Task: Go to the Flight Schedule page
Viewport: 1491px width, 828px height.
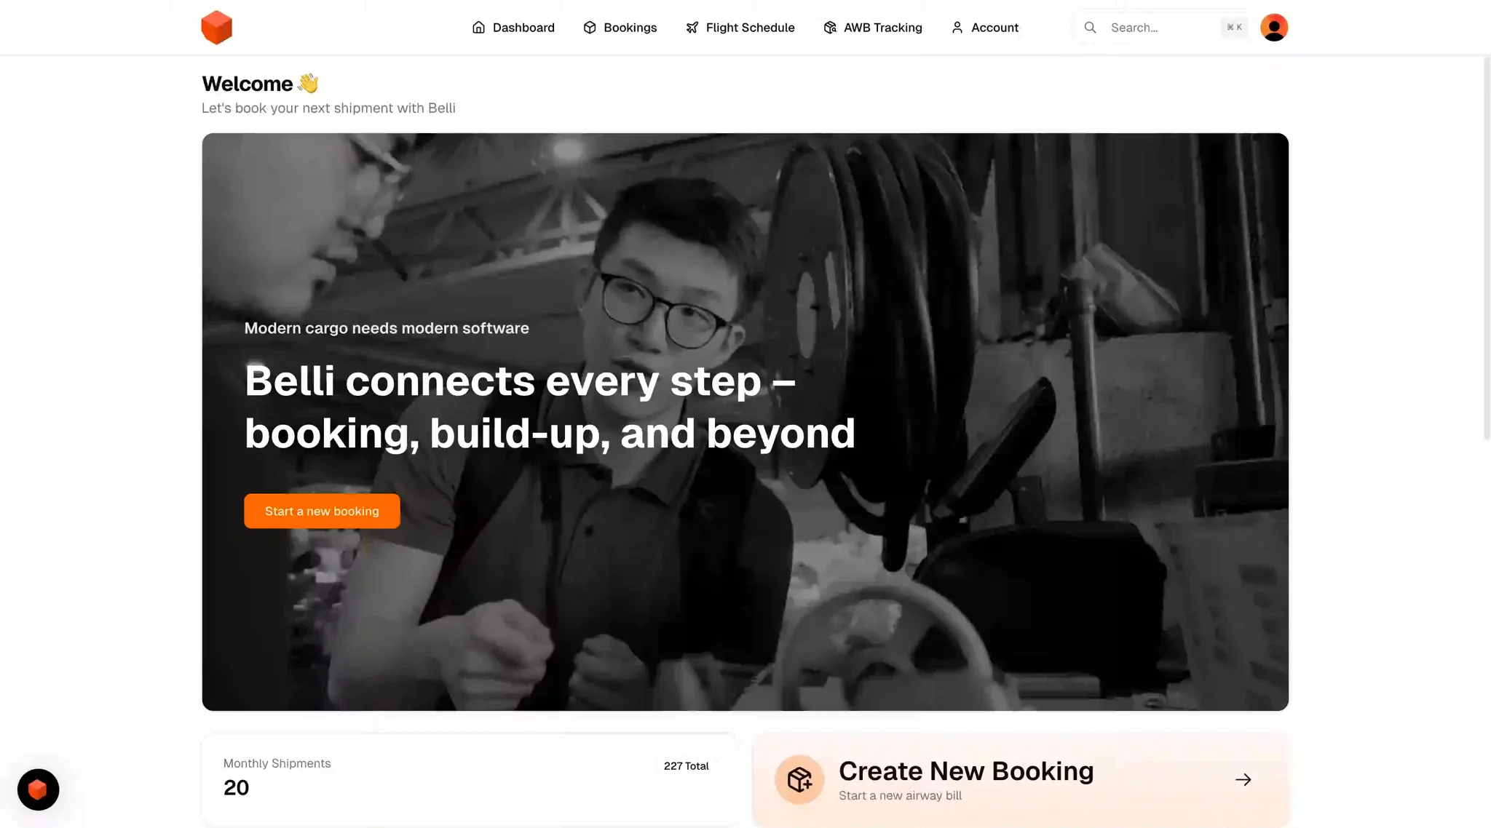Action: 740,28
